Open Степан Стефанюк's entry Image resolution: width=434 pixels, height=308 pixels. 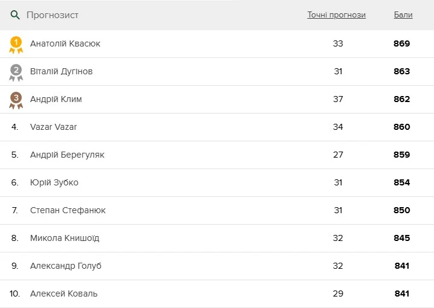click(68, 211)
